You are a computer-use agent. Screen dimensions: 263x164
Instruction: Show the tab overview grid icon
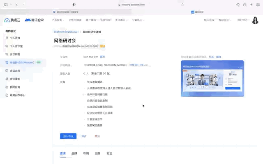pos(258,5)
